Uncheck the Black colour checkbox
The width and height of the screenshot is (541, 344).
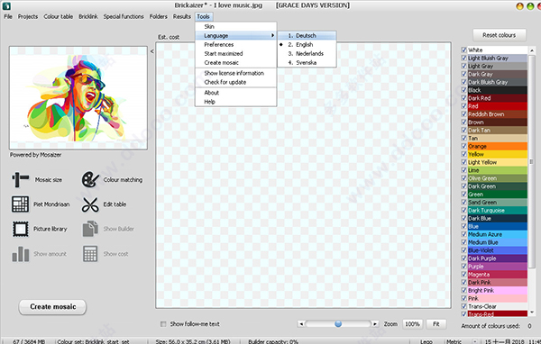click(464, 90)
